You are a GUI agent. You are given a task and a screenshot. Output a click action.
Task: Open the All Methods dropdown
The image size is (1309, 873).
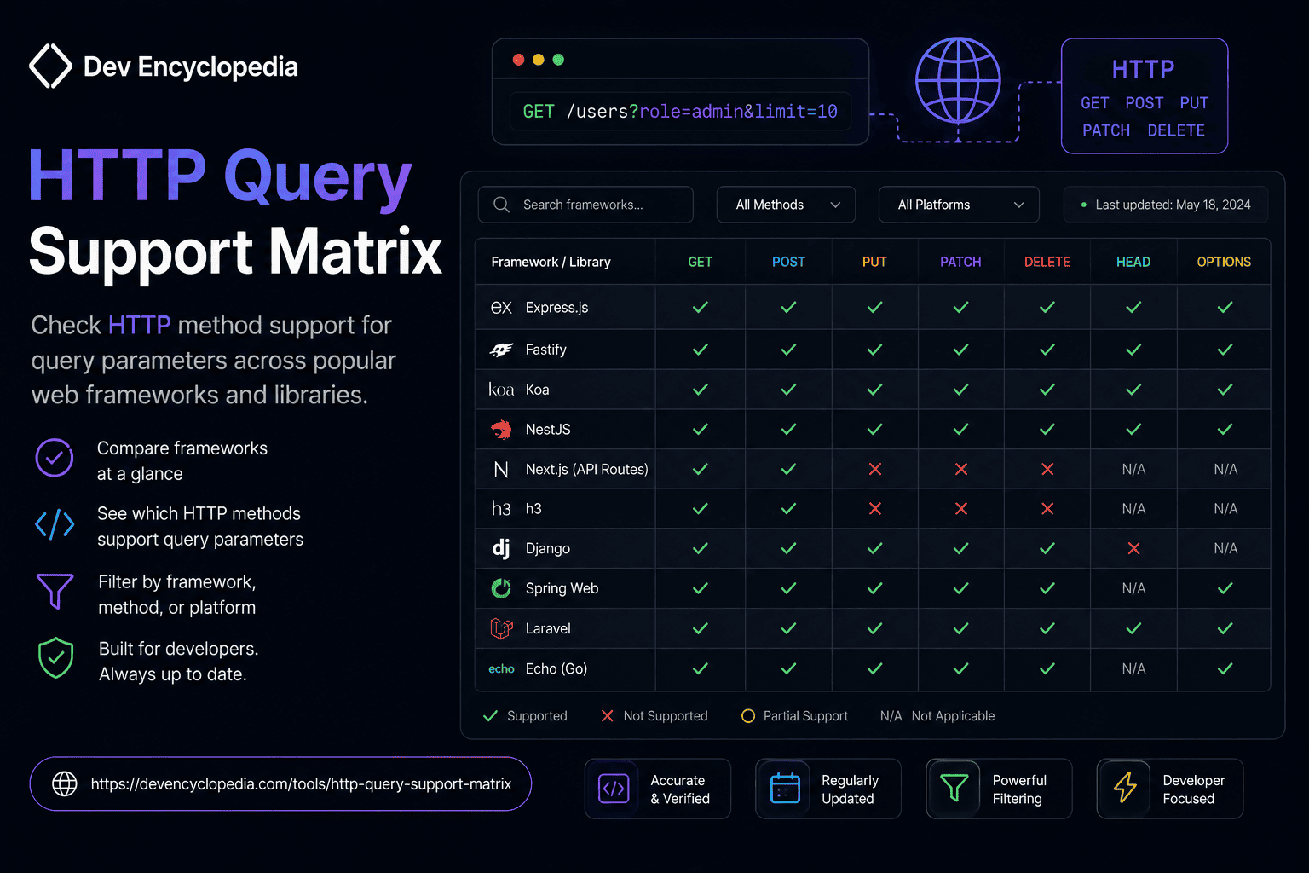point(786,205)
